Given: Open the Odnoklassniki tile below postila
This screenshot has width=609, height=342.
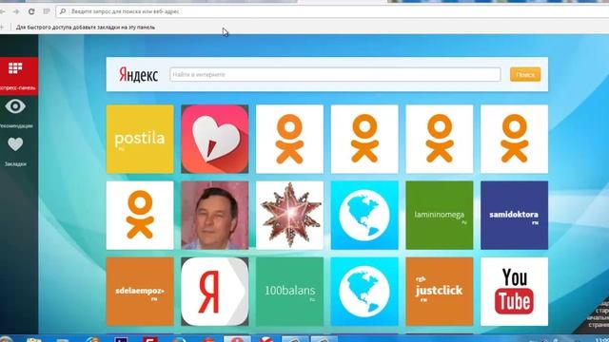Looking at the screenshot, I should click(140, 216).
